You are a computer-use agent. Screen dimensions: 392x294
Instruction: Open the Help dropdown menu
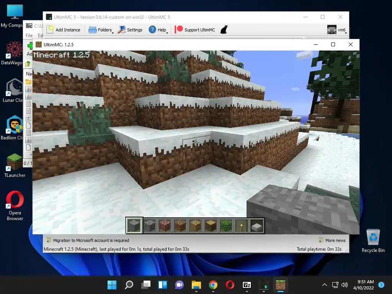click(x=158, y=30)
